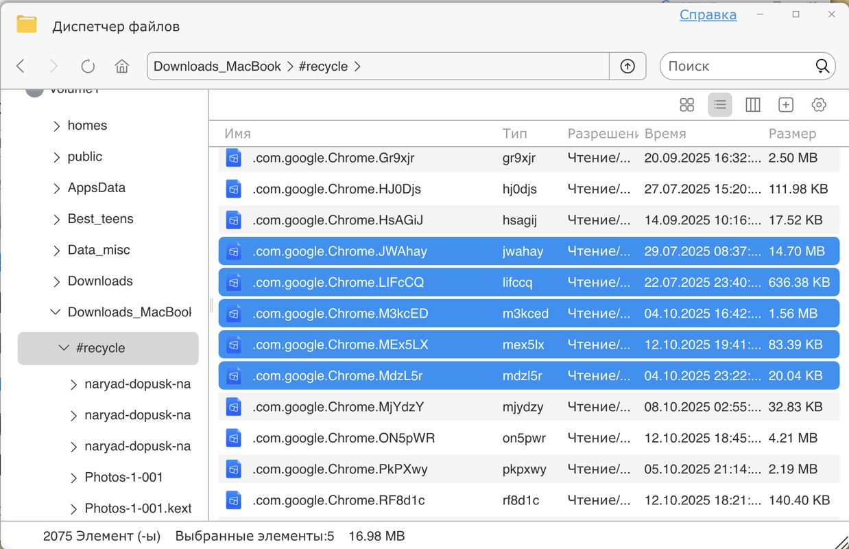This screenshot has width=849, height=549.
Task: Open the settings gear icon
Action: (819, 105)
